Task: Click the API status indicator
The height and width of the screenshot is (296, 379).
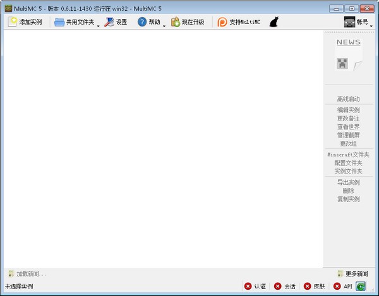Action: pos(342,286)
